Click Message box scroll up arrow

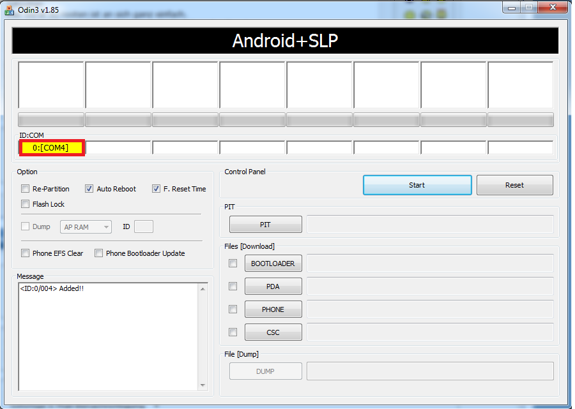[203, 289]
